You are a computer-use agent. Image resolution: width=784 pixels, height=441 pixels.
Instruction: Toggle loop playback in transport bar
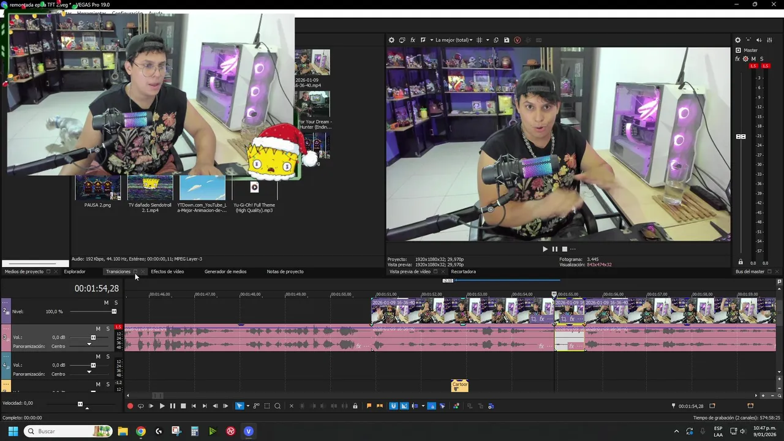(140, 405)
